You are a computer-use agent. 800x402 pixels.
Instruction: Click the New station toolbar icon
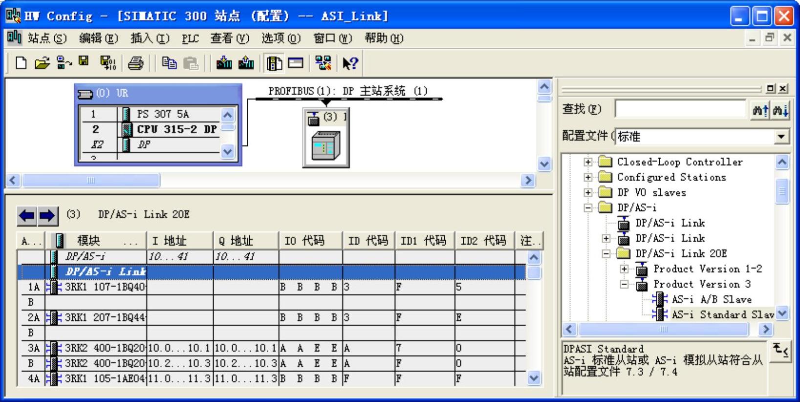21,63
